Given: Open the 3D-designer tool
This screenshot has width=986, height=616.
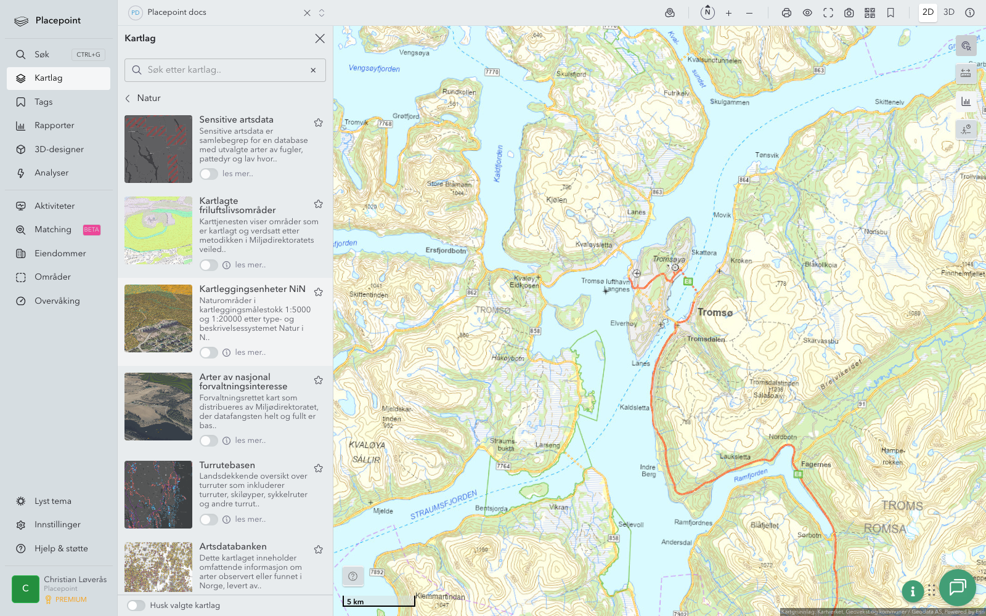Looking at the screenshot, I should pyautogui.click(x=59, y=150).
